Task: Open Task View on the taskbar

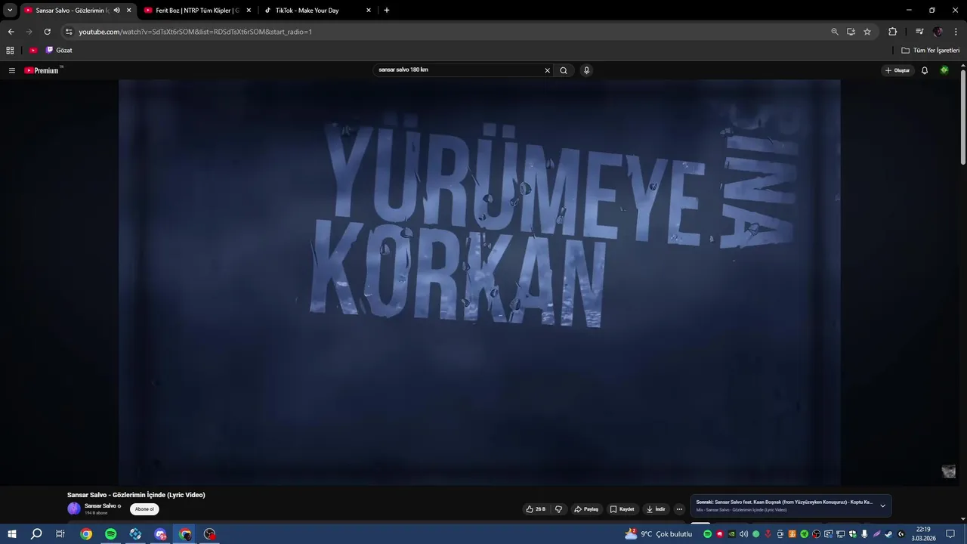Action: pos(60,534)
